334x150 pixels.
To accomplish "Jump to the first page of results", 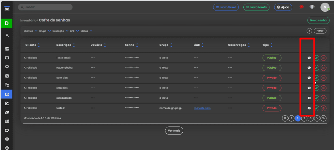I will click(x=285, y=118).
